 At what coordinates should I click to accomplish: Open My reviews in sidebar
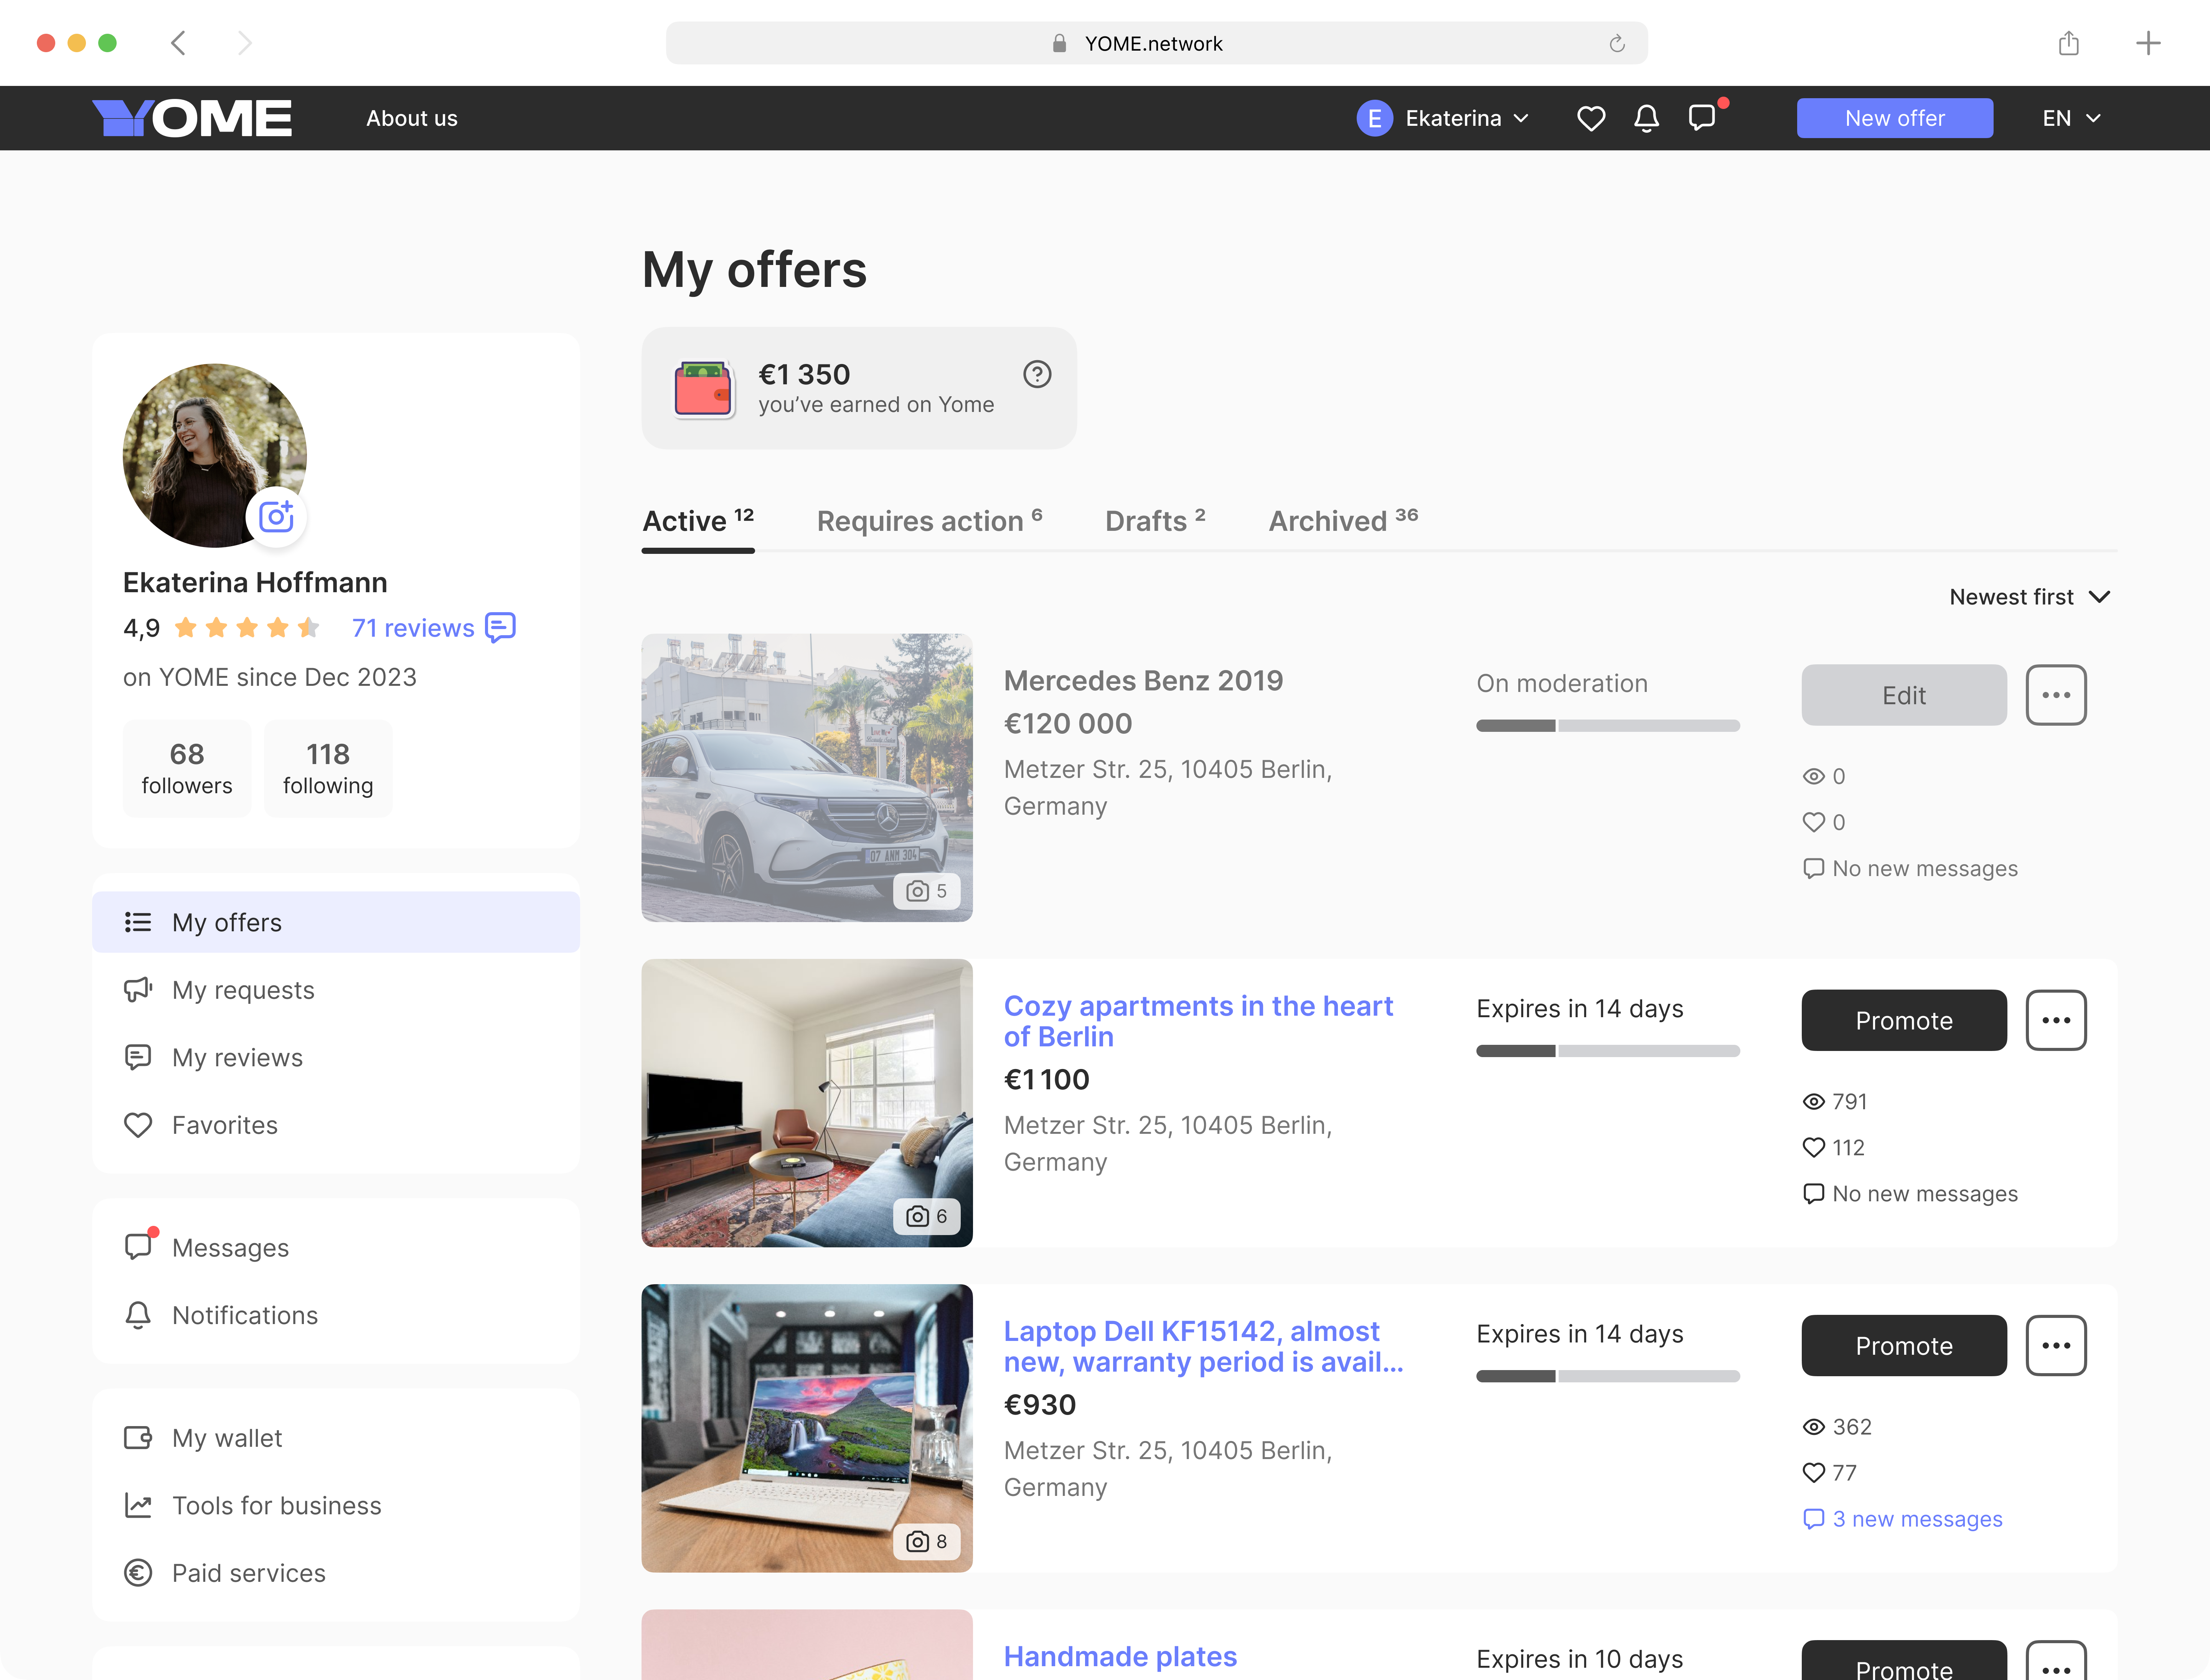[x=336, y=1057]
